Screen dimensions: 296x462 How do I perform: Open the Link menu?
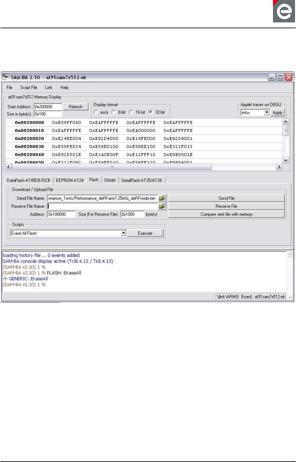(49, 87)
